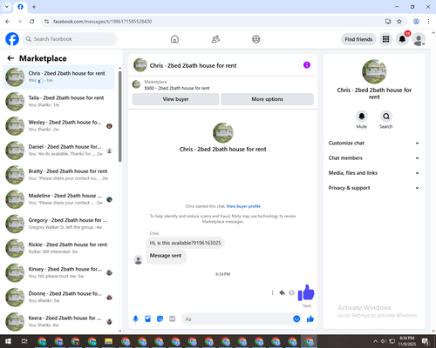Image resolution: width=436 pixels, height=348 pixels.
Task: Click View buyer button
Action: click(175, 99)
